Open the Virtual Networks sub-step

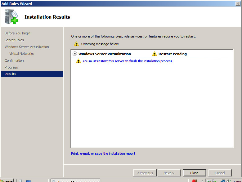[x=21, y=54]
